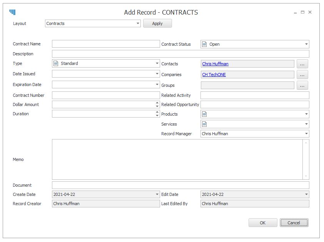Click the app logo icon in title bar
The width and height of the screenshot is (324, 242).
pos(12,12)
